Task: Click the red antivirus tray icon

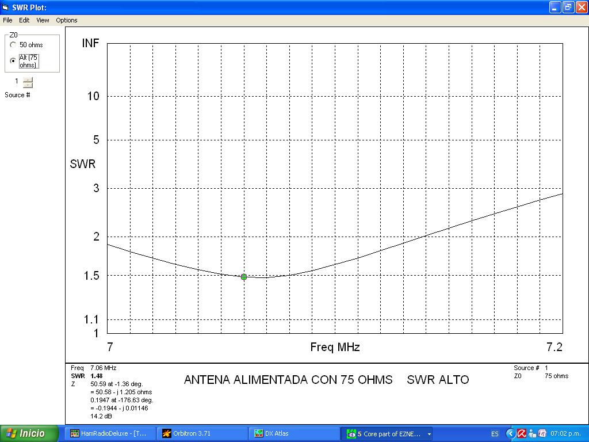Action: (521, 433)
